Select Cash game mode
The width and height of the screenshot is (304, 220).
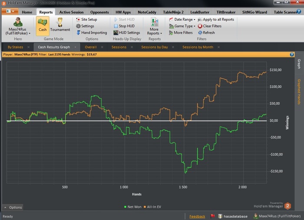43,26
